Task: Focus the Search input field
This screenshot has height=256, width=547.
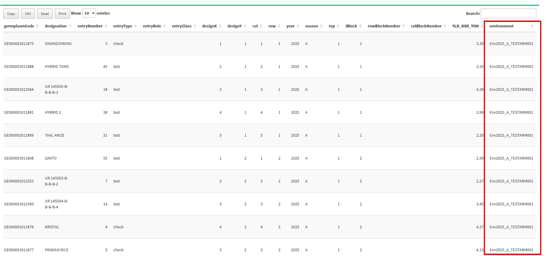Action: click(x=508, y=13)
